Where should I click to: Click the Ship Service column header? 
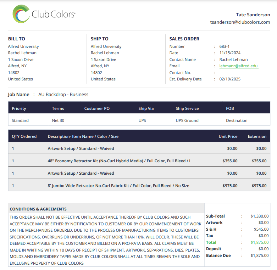pyautogui.click(x=187, y=108)
